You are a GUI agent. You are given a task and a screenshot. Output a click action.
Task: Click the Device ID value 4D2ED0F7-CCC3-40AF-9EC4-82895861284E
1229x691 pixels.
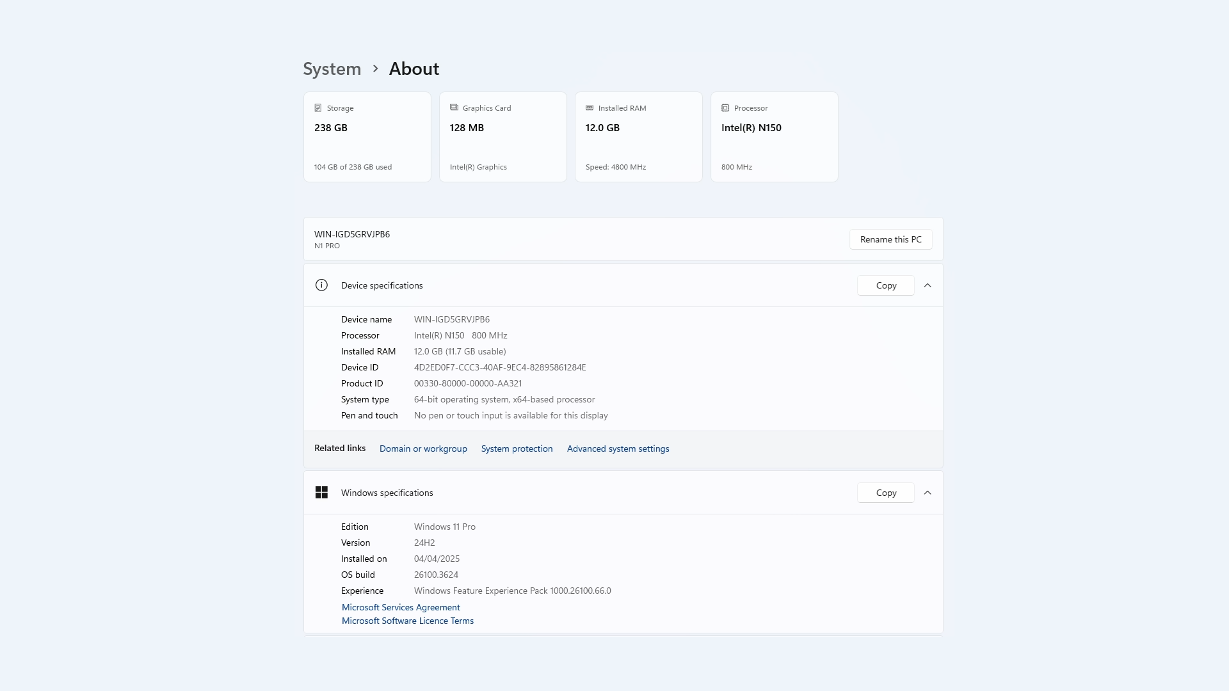pos(500,367)
